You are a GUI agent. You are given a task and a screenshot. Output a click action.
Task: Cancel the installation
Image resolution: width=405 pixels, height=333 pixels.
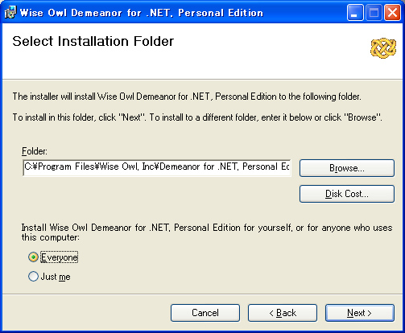pos(205,313)
